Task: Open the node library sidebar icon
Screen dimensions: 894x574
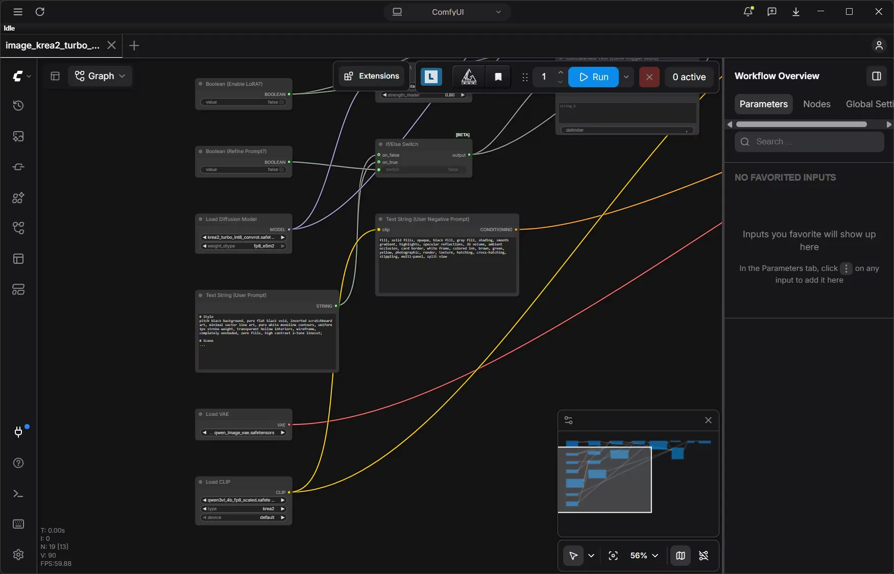Action: tap(18, 197)
